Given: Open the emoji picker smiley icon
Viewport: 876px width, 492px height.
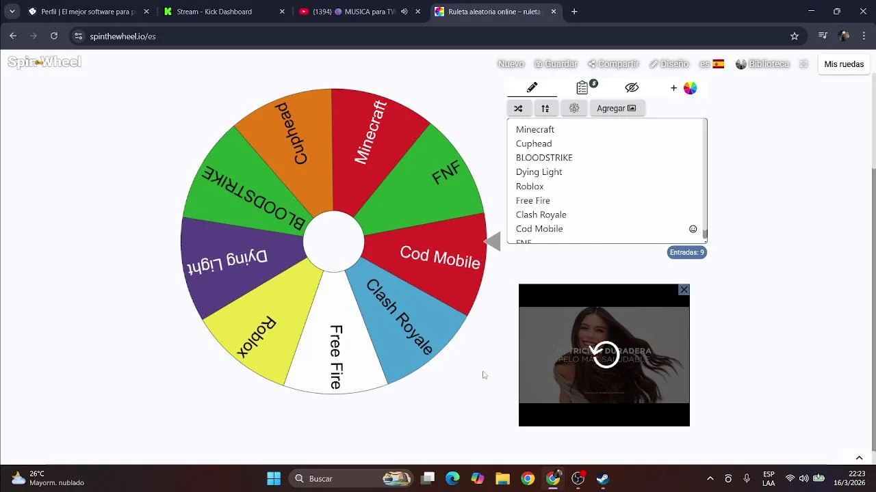Looking at the screenshot, I should (693, 229).
